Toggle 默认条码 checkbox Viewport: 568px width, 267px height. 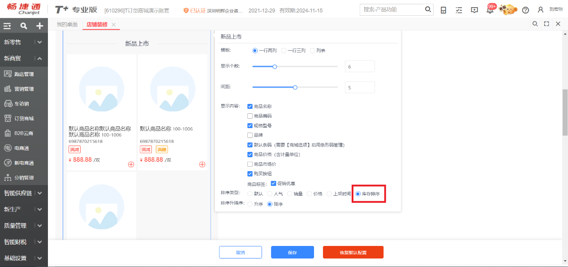click(250, 145)
